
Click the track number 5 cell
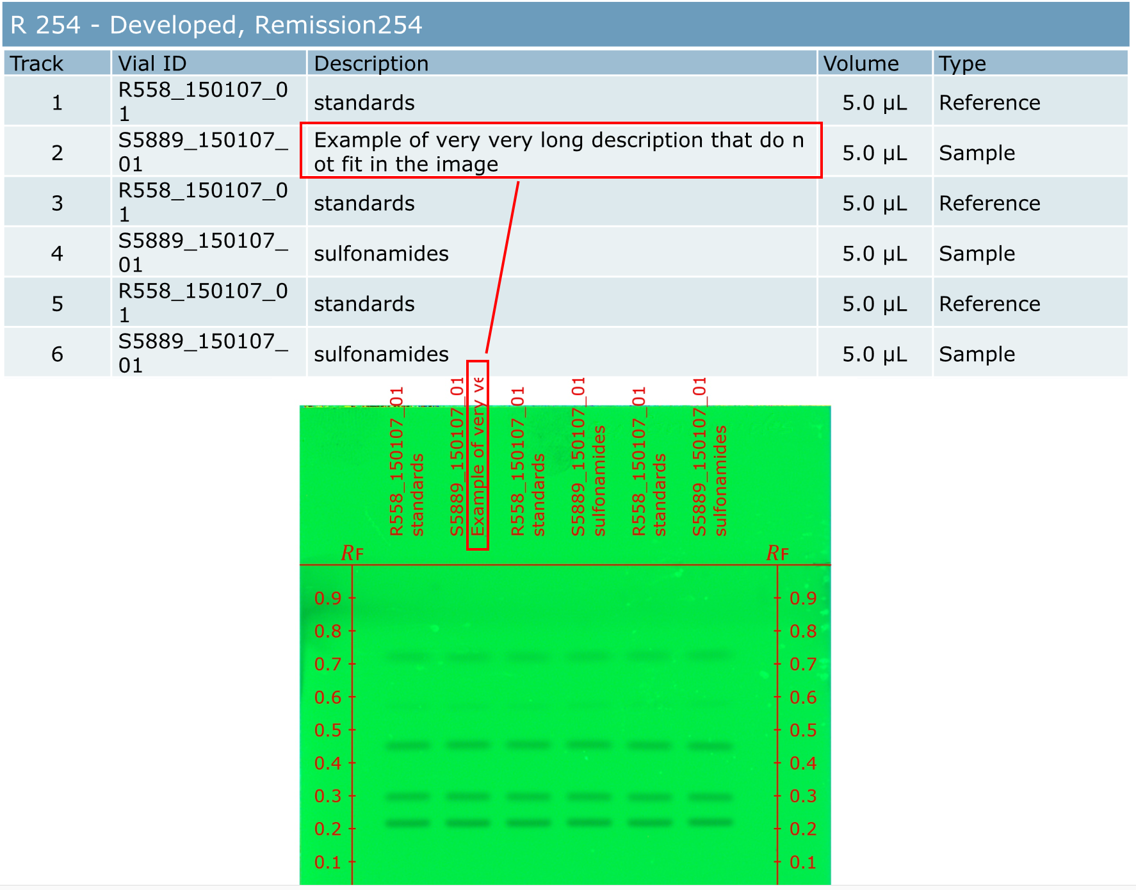click(57, 303)
